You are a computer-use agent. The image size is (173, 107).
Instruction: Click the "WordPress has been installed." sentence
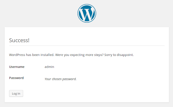coord(32,55)
